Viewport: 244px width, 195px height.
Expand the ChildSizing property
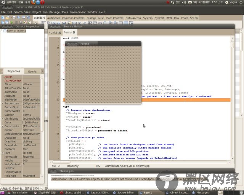coord(3,119)
